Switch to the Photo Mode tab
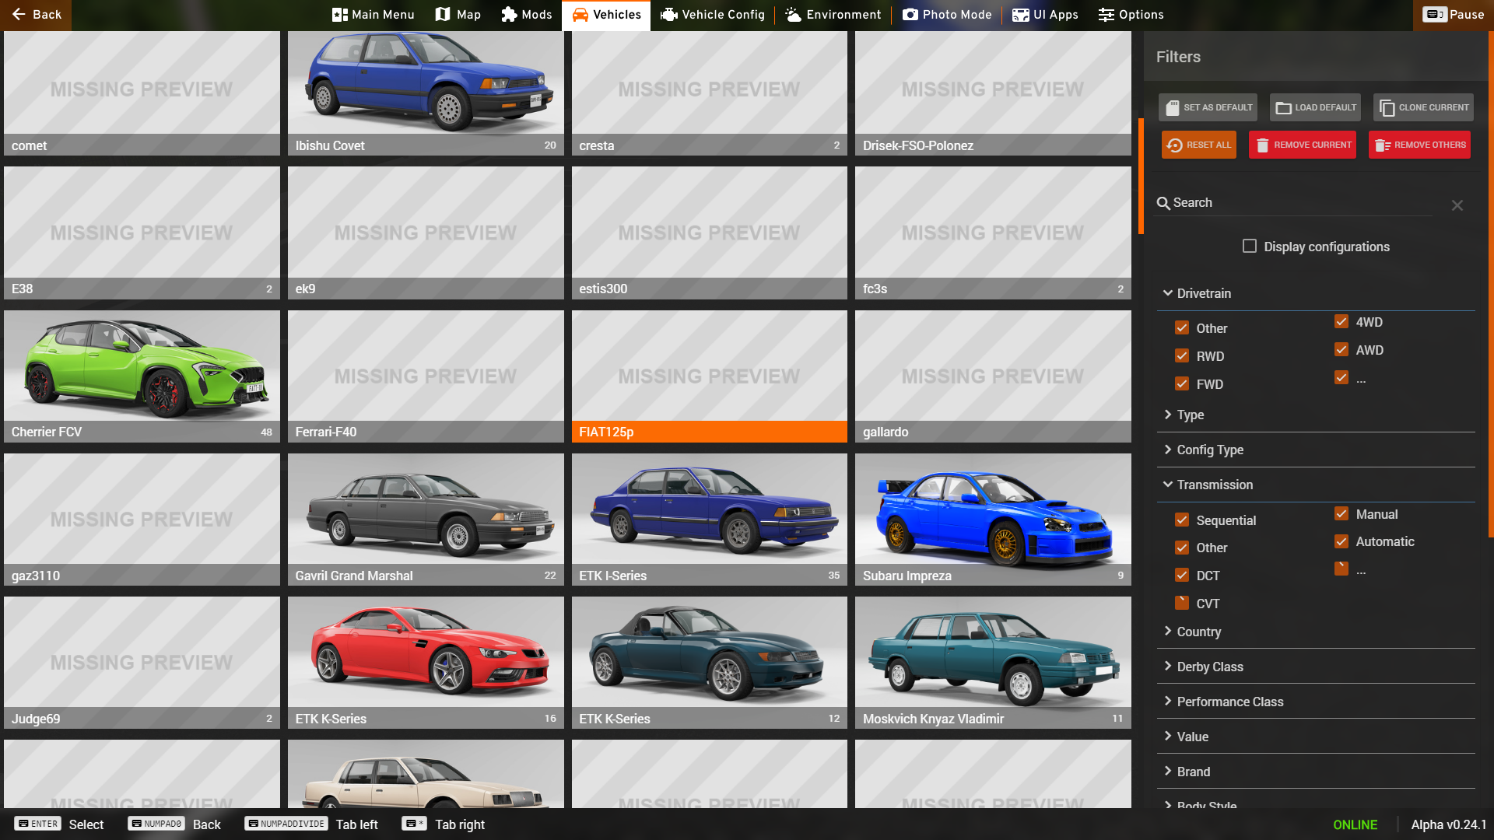Image resolution: width=1494 pixels, height=840 pixels. point(947,15)
